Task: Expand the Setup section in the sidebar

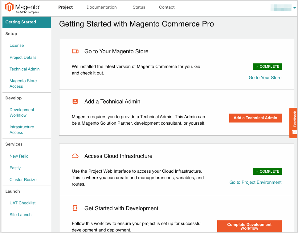Action: click(x=11, y=34)
